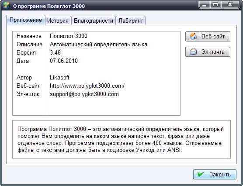Screen dimensions: 243x186
Task: Click the title О программе Полиглот 3000
Action: pos(49,6)
